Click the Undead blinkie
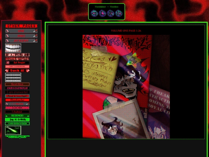The image size is (209, 157). 17,112
